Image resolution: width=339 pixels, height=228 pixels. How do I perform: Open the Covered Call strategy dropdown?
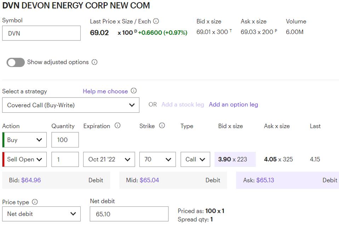pyautogui.click(x=70, y=105)
